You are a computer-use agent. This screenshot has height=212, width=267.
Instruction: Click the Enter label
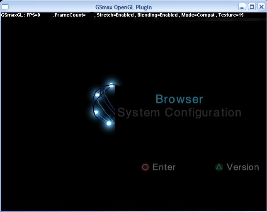click(x=164, y=167)
